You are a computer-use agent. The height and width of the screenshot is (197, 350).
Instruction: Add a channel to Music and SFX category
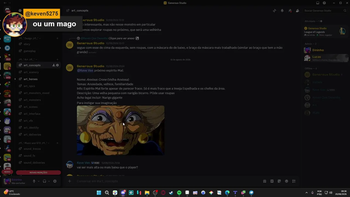coord(57,143)
